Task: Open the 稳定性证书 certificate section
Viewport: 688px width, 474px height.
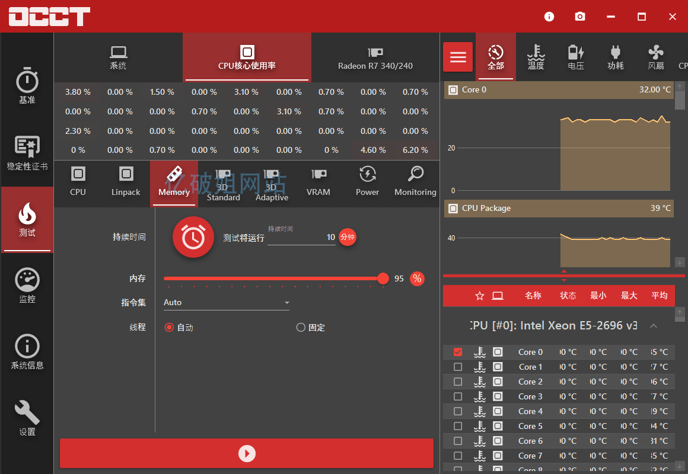Action: (x=27, y=153)
